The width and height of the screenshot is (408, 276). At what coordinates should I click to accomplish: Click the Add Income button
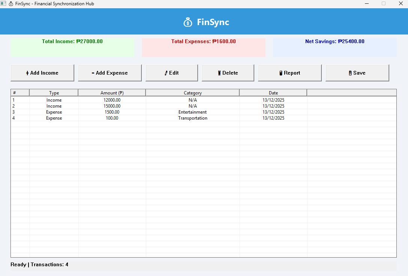tap(42, 73)
